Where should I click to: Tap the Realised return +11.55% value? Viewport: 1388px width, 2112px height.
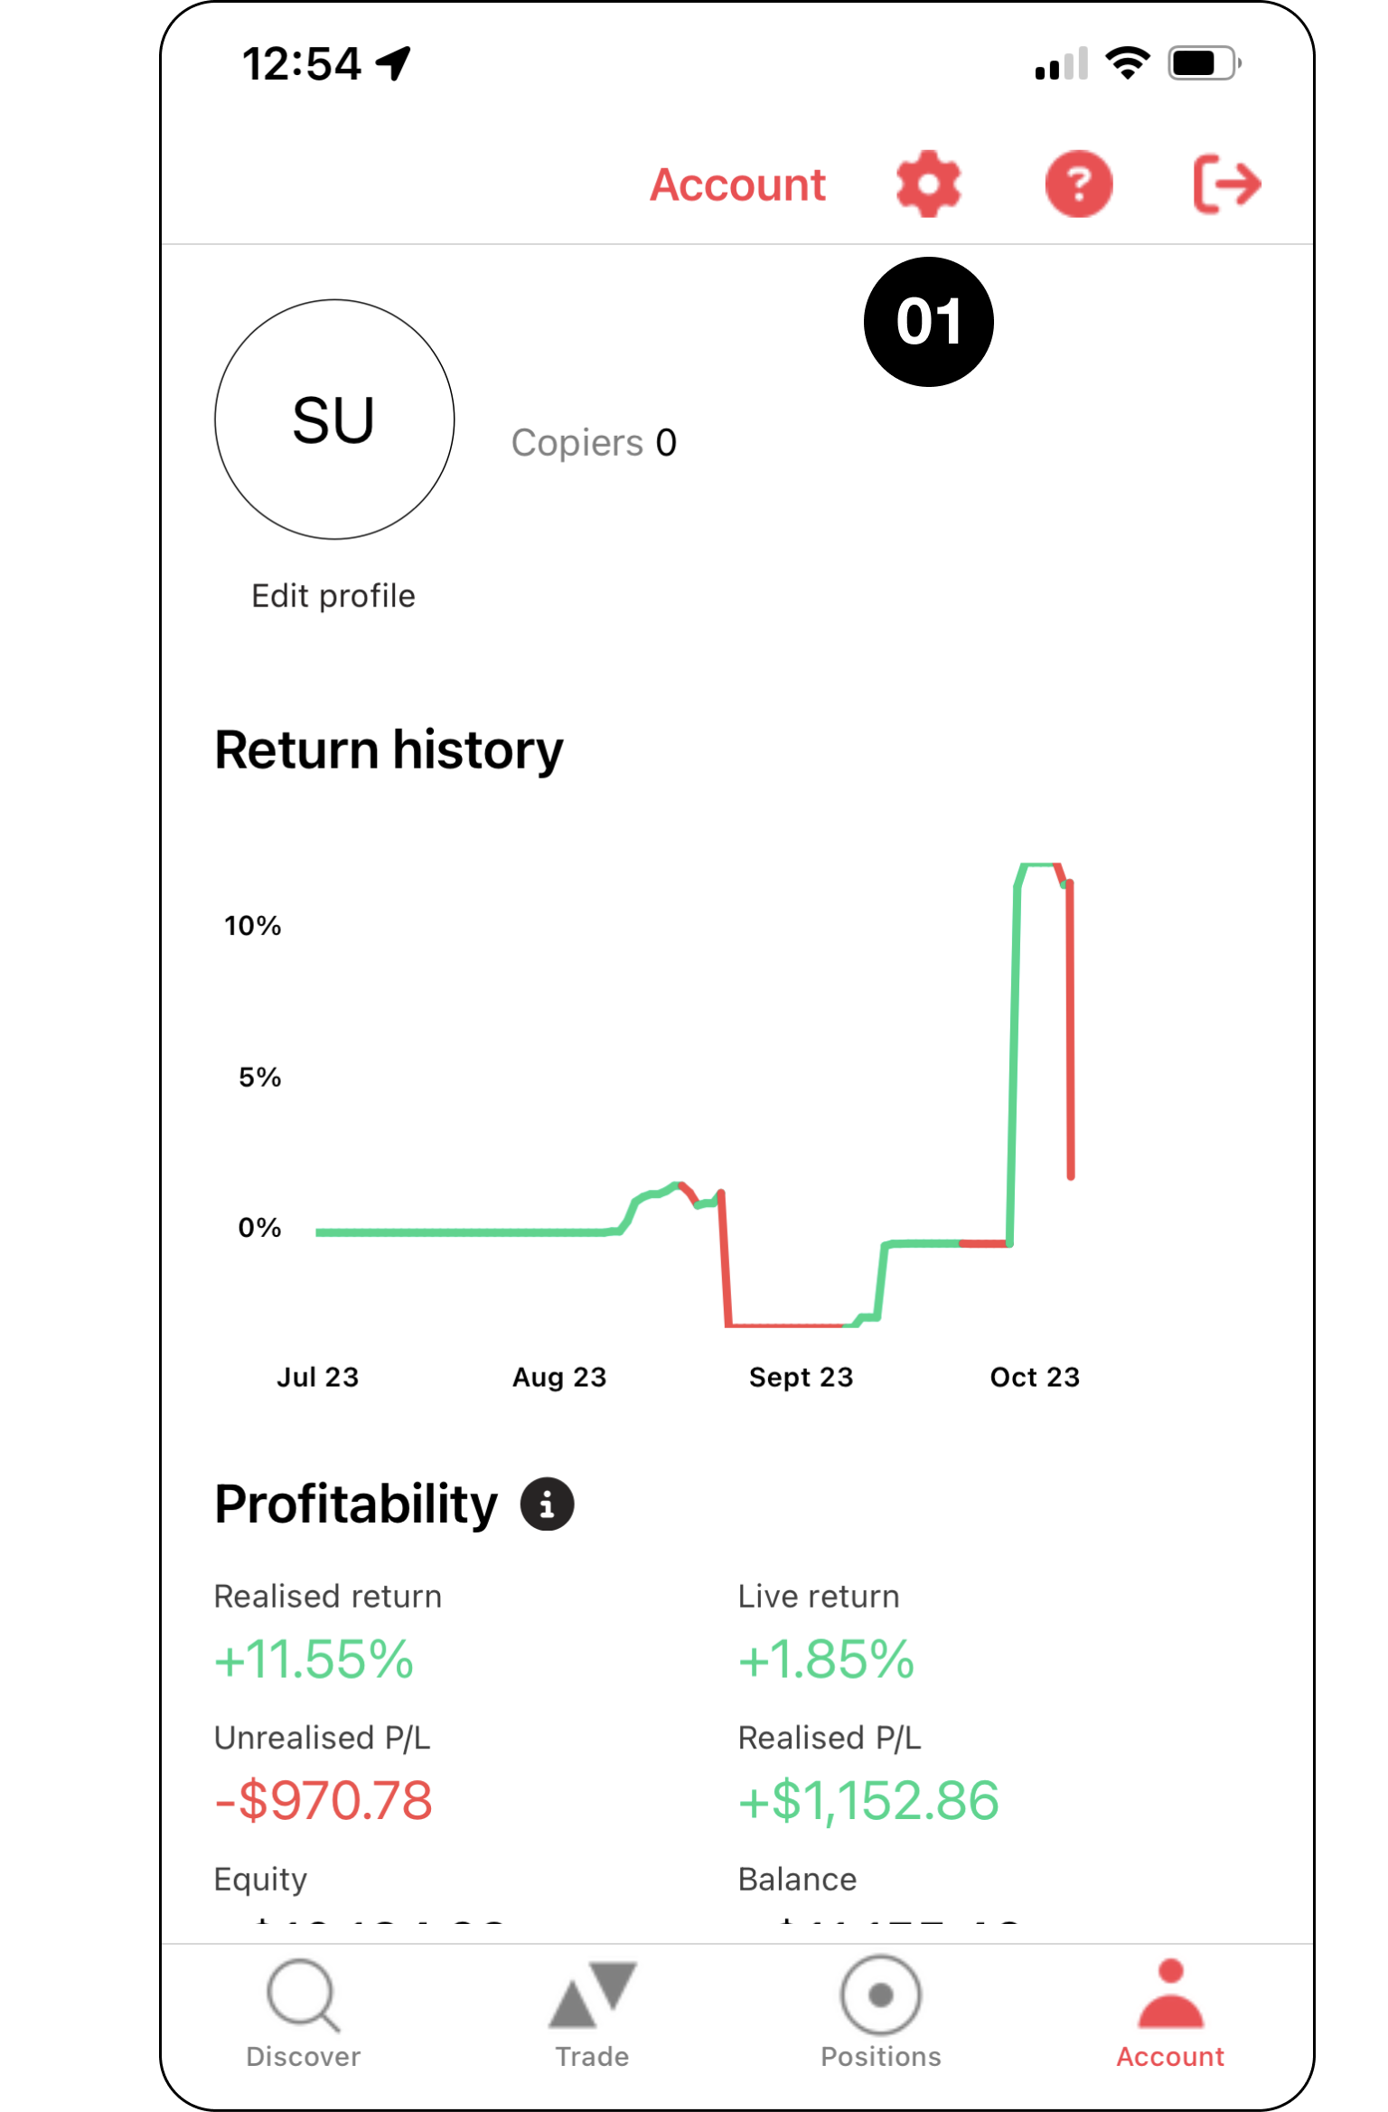(x=314, y=1660)
